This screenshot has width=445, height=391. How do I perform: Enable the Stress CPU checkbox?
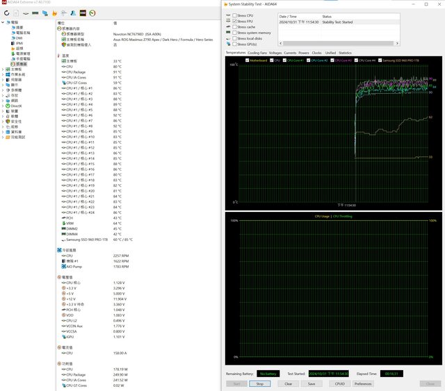[x=235, y=14]
